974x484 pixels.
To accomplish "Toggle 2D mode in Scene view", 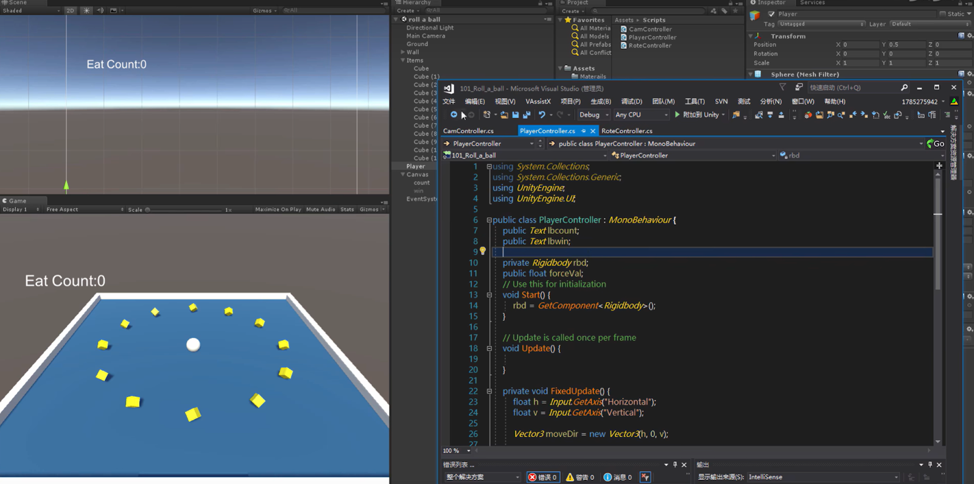I will pyautogui.click(x=70, y=10).
